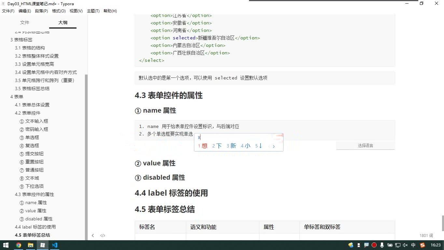444x250 pixels.
Task: Jump to outline item ⑧ 文本域
Action: 29,178
